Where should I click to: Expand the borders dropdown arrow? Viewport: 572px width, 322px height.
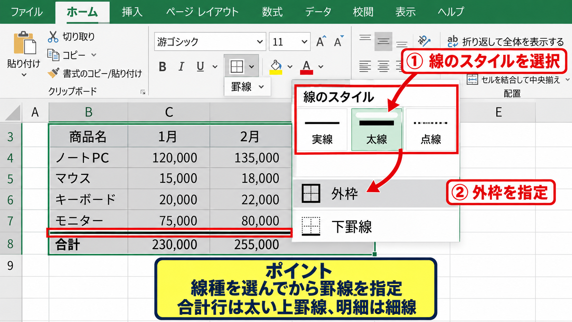click(x=251, y=66)
